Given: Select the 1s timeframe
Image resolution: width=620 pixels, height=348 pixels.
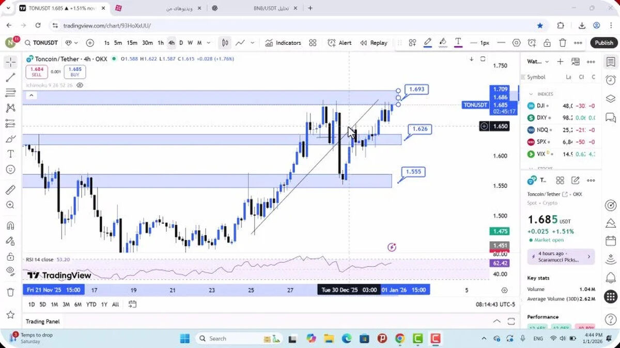Looking at the screenshot, I should [106, 43].
